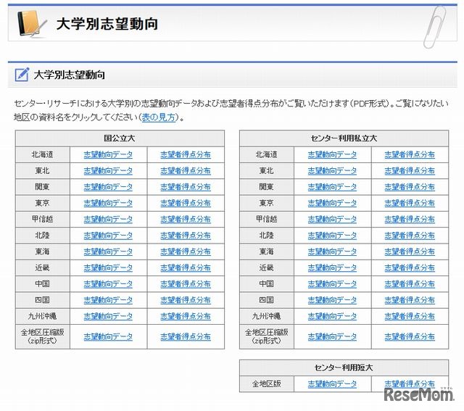Open 国公立大 中国 志望者得点分布
464x411 pixels.
tap(186, 284)
